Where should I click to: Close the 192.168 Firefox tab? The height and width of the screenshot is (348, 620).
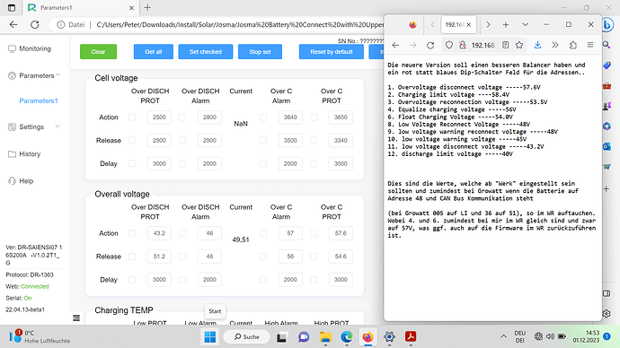coord(468,24)
